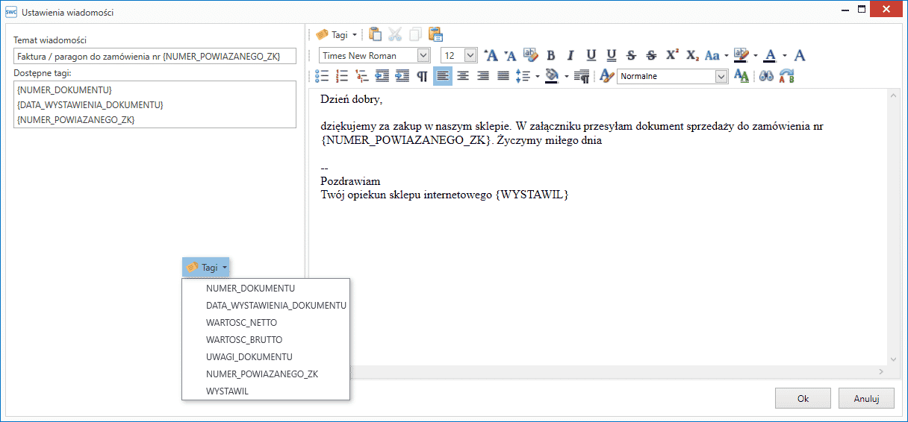Click the Paste Special icon
The image size is (908, 422).
(x=436, y=34)
